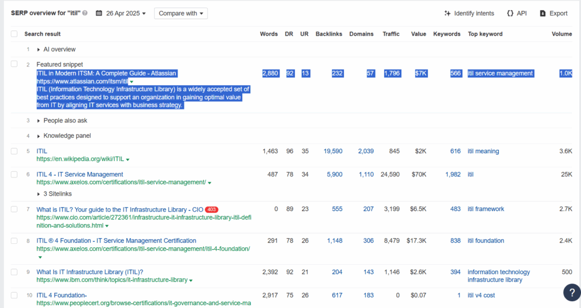Open the en.wikipedia.org/wiki/ITIL URL
Image resolution: width=581 pixels, height=308 pixels.
coord(80,159)
